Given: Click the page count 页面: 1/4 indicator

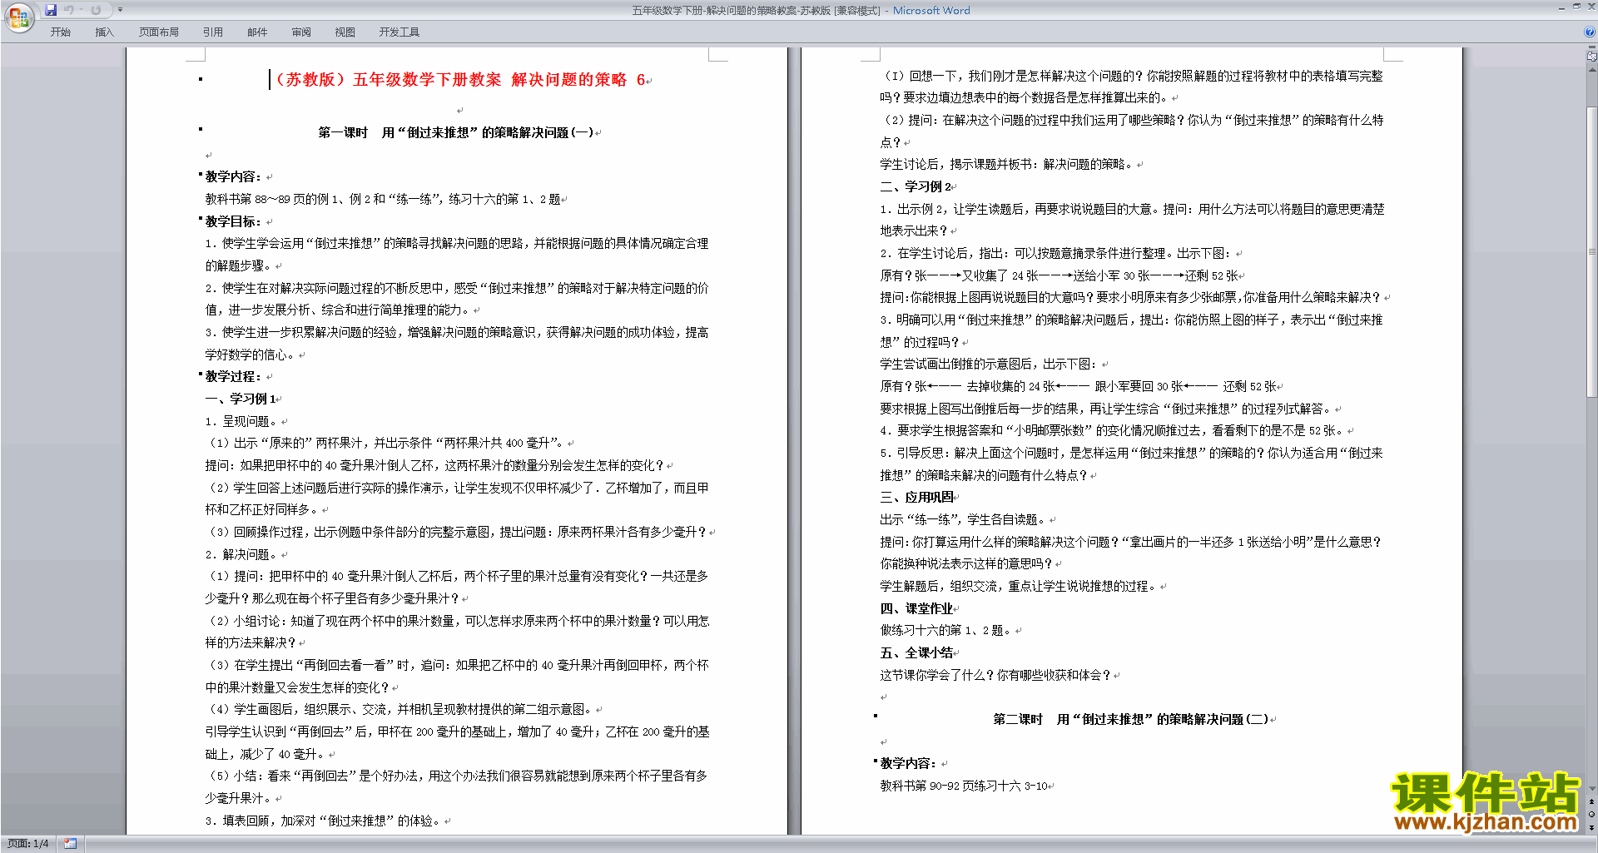Looking at the screenshot, I should pyautogui.click(x=28, y=844).
